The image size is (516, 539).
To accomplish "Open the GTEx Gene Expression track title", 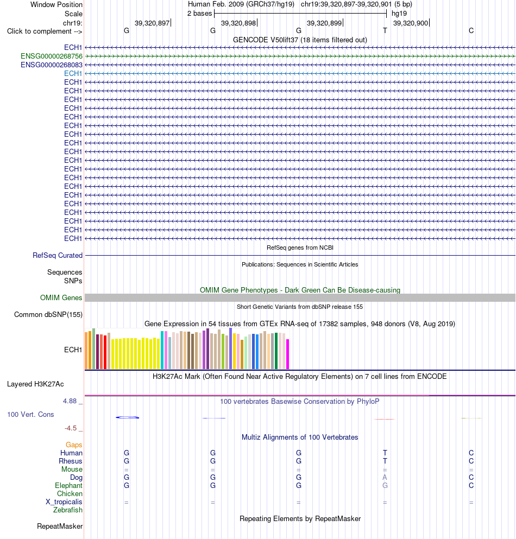I will coord(300,324).
